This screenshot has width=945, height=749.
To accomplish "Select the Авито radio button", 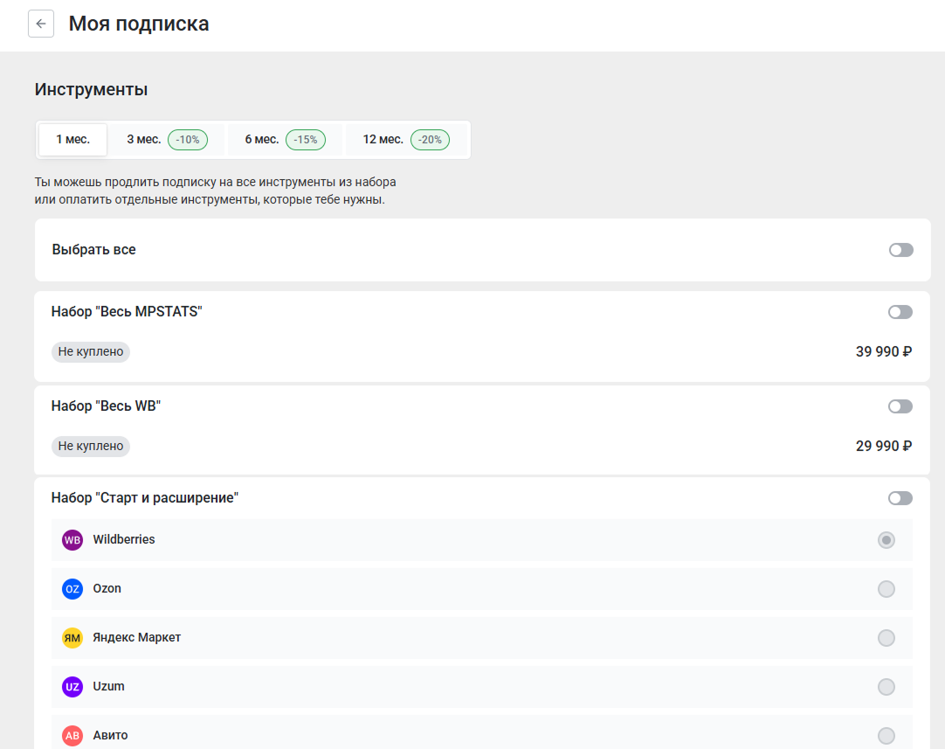I will tap(886, 735).
